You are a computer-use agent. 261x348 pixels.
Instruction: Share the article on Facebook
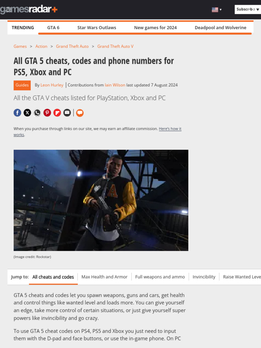point(17,113)
